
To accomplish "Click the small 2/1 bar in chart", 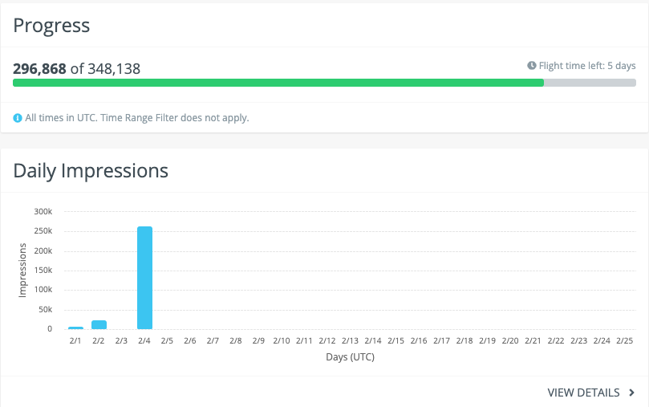I will tap(75, 328).
